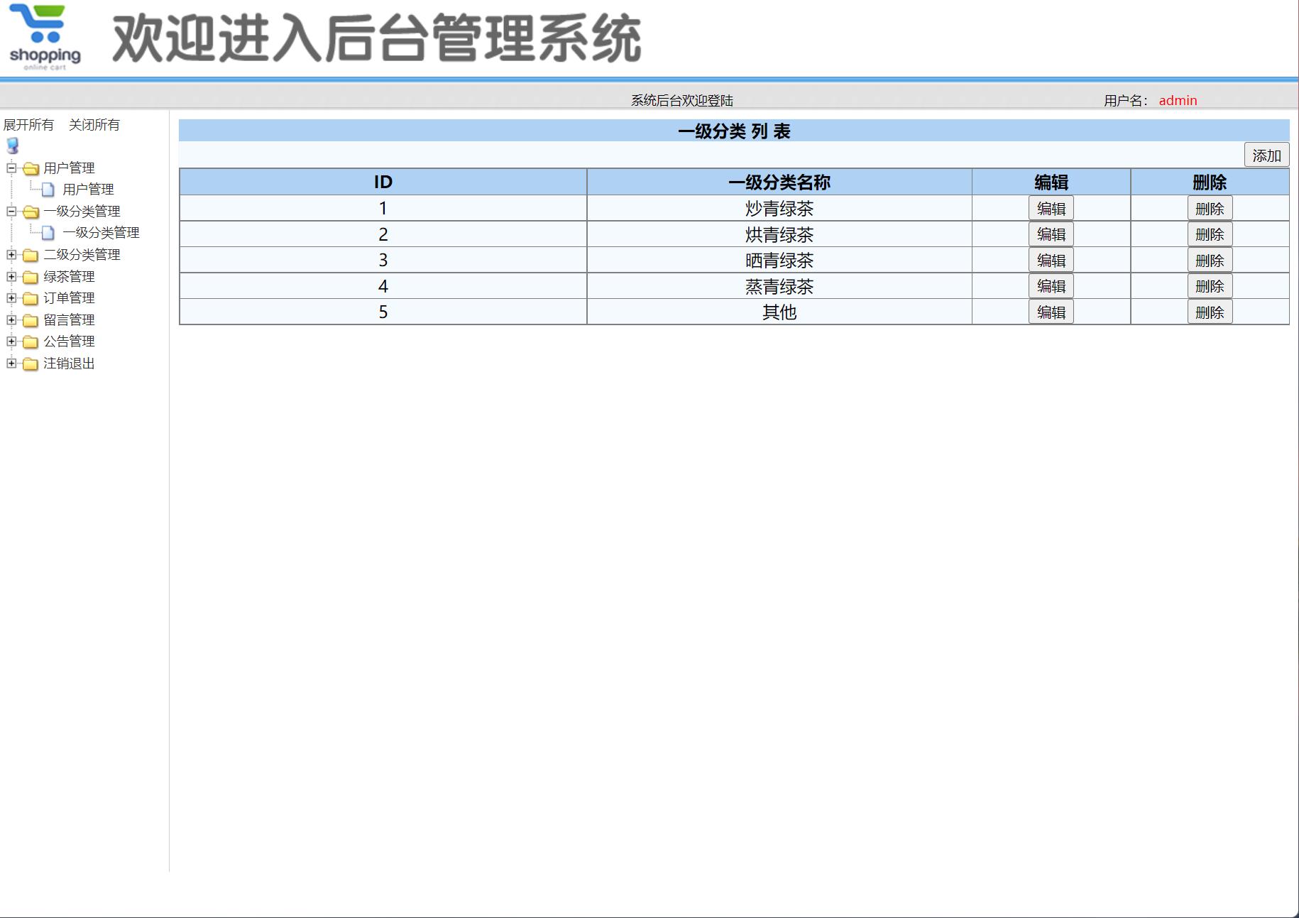Click 编辑 for 烘青绿茶 row
This screenshot has height=918, width=1299.
click(1051, 234)
